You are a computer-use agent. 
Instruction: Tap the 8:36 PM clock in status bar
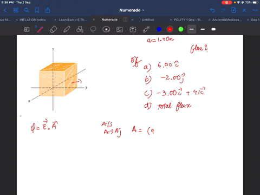point(8,3)
